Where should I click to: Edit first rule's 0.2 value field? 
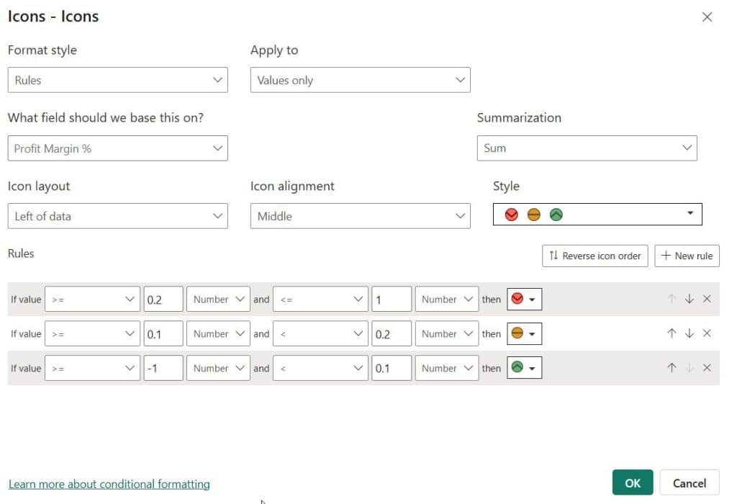(x=163, y=299)
